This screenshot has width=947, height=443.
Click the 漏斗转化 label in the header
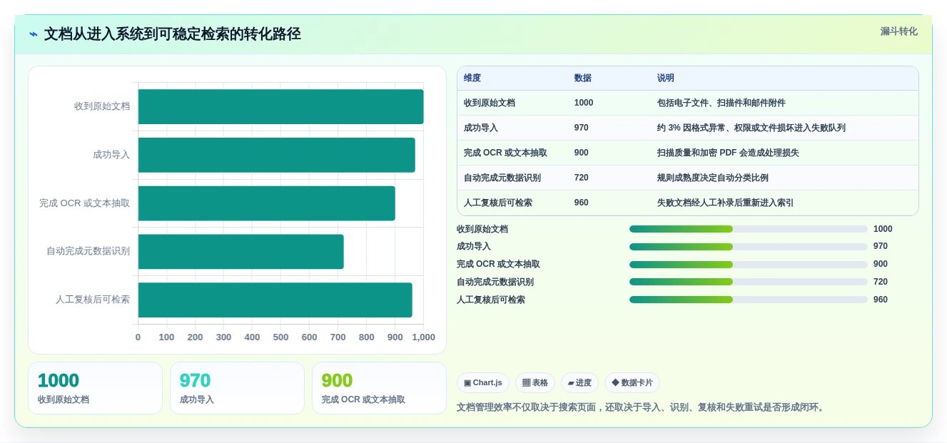point(898,31)
